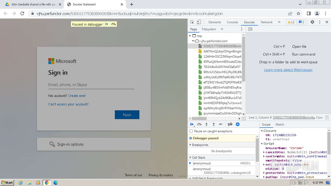
Task: Open a new browser tab
Action: click(x=132, y=4)
